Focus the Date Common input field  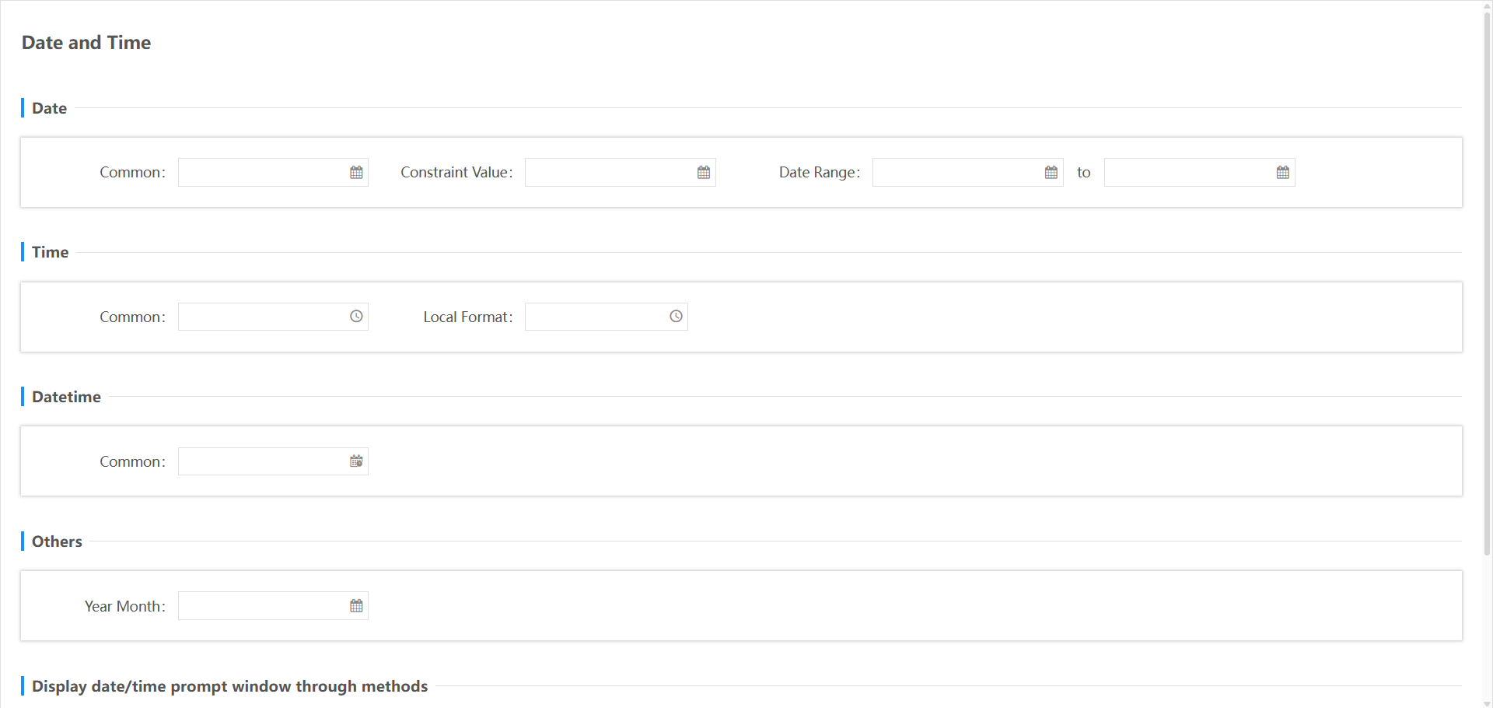point(273,173)
